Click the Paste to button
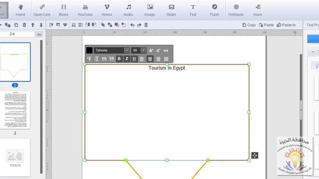 (x=286, y=25)
